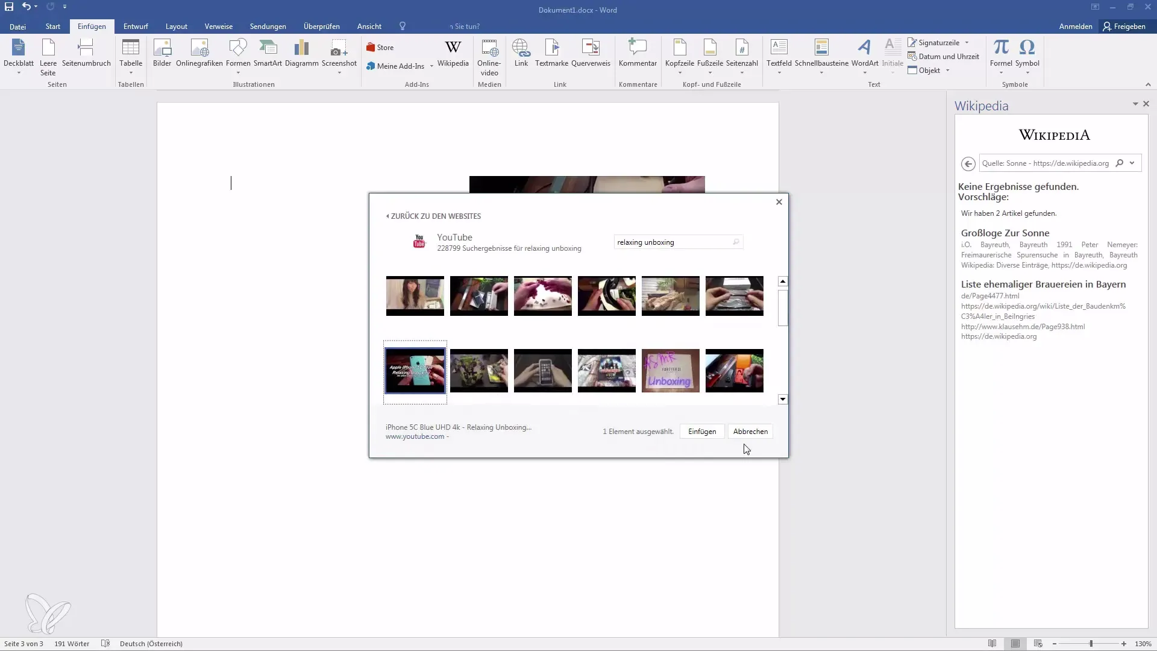1157x651 pixels.
Task: Open the Ansicht tab
Action: (369, 27)
